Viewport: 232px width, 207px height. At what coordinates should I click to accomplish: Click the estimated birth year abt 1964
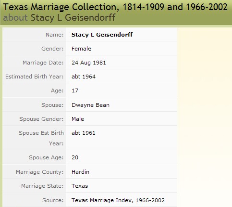click(84, 77)
